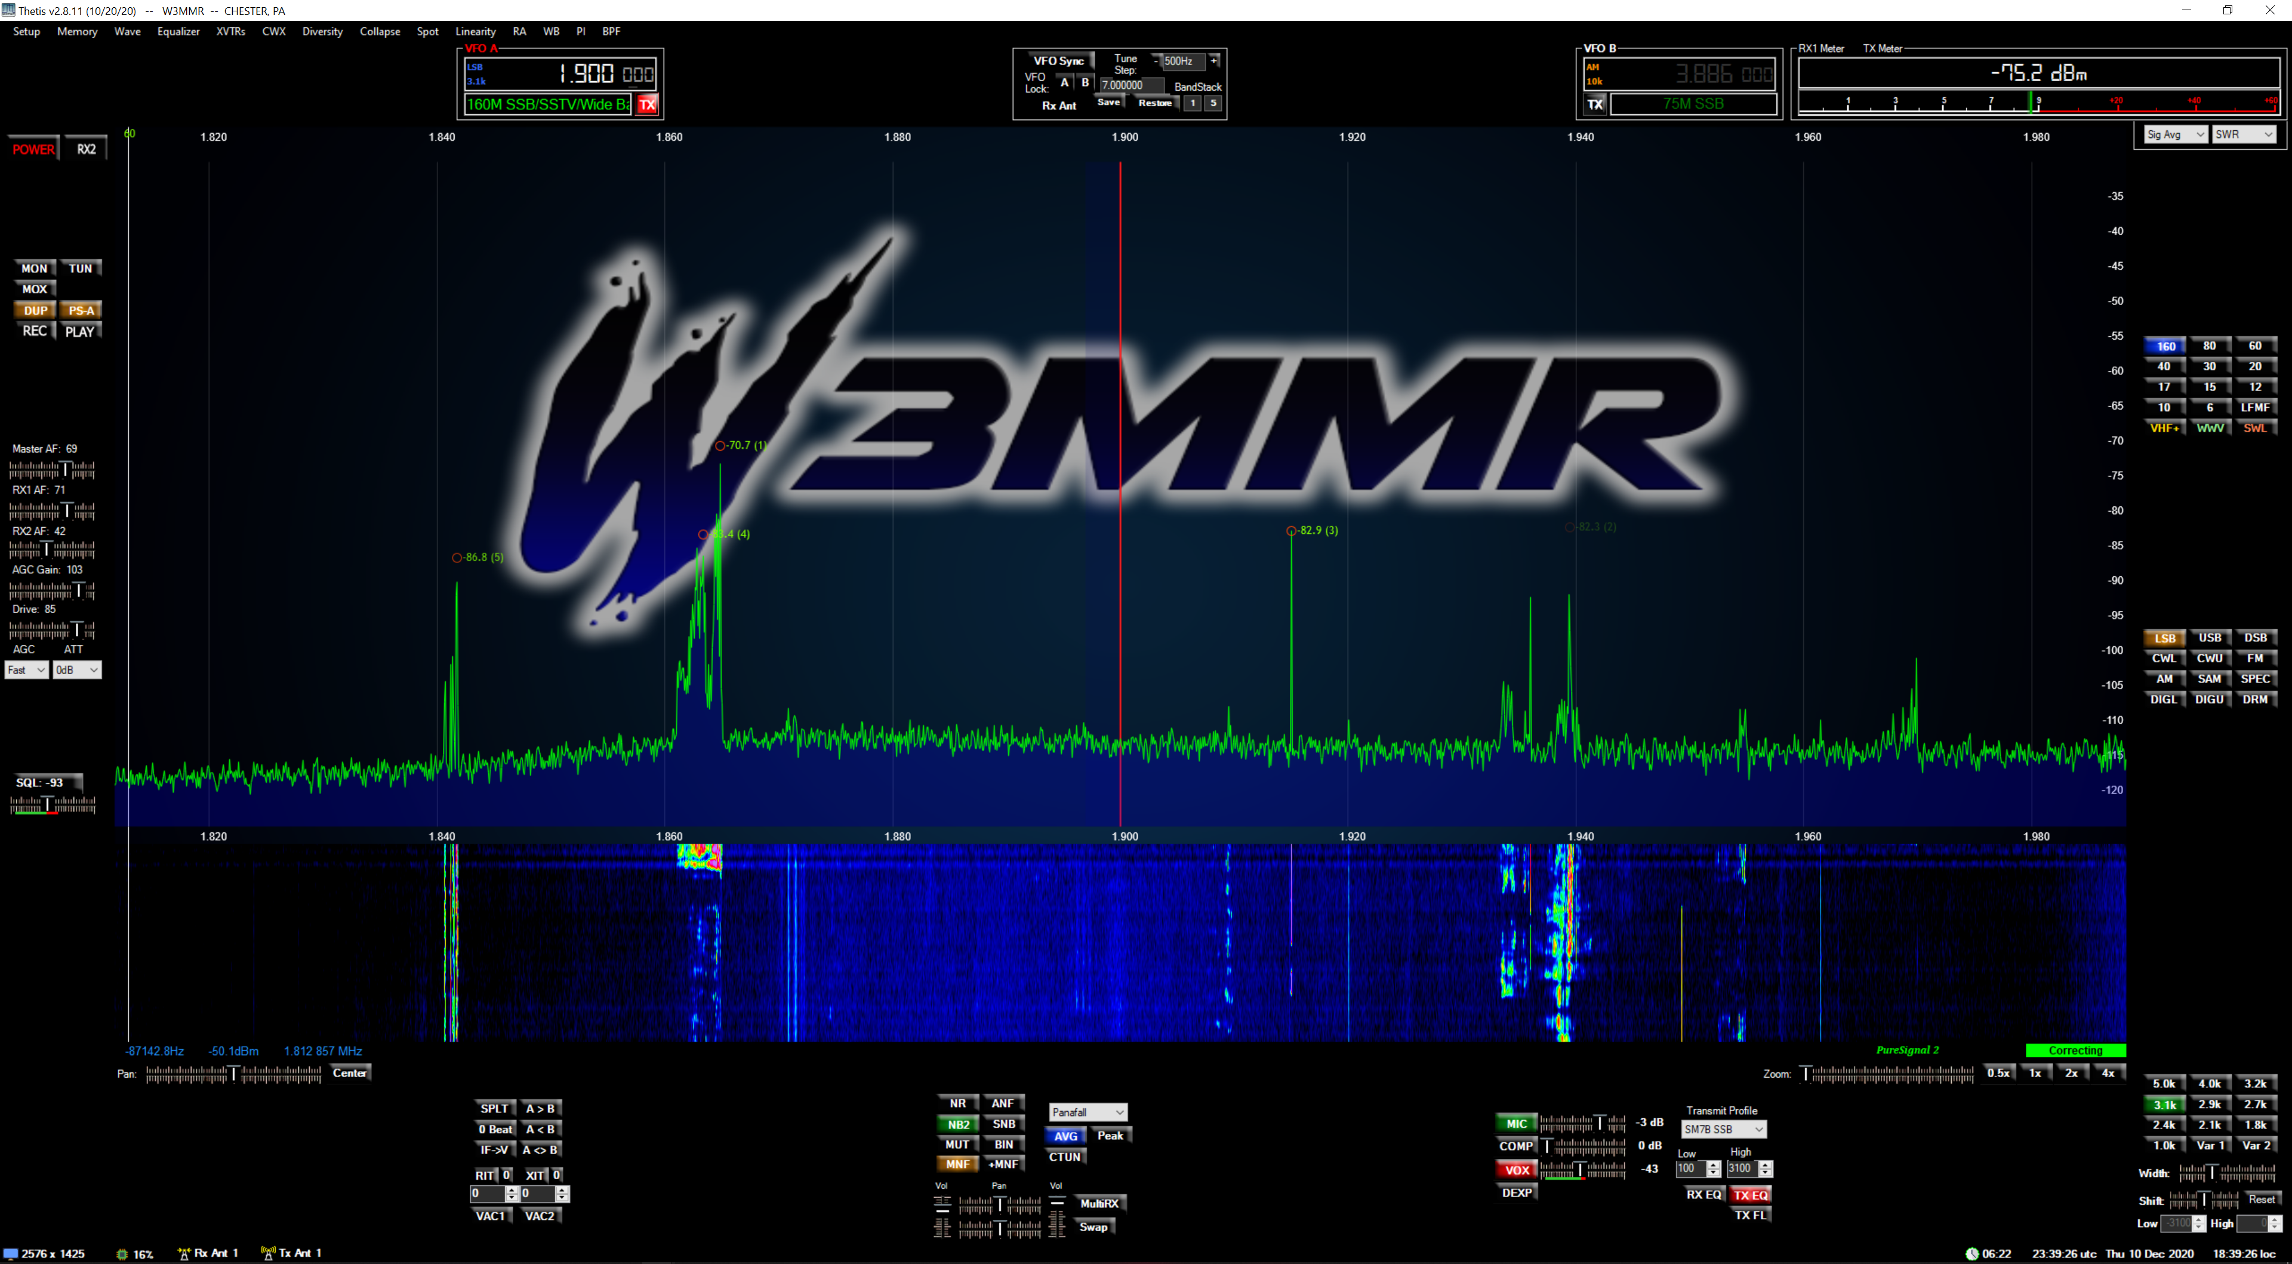Open the Panafall display mode dropdown
The width and height of the screenshot is (2292, 1264).
coord(1088,1112)
